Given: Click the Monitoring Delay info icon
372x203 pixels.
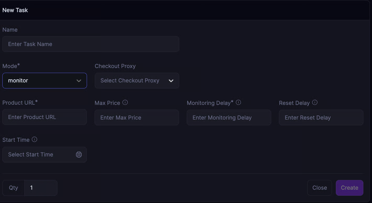Looking at the screenshot, I should point(238,103).
